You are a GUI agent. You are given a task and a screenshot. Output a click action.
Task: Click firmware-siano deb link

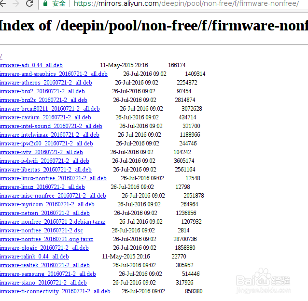(43, 283)
